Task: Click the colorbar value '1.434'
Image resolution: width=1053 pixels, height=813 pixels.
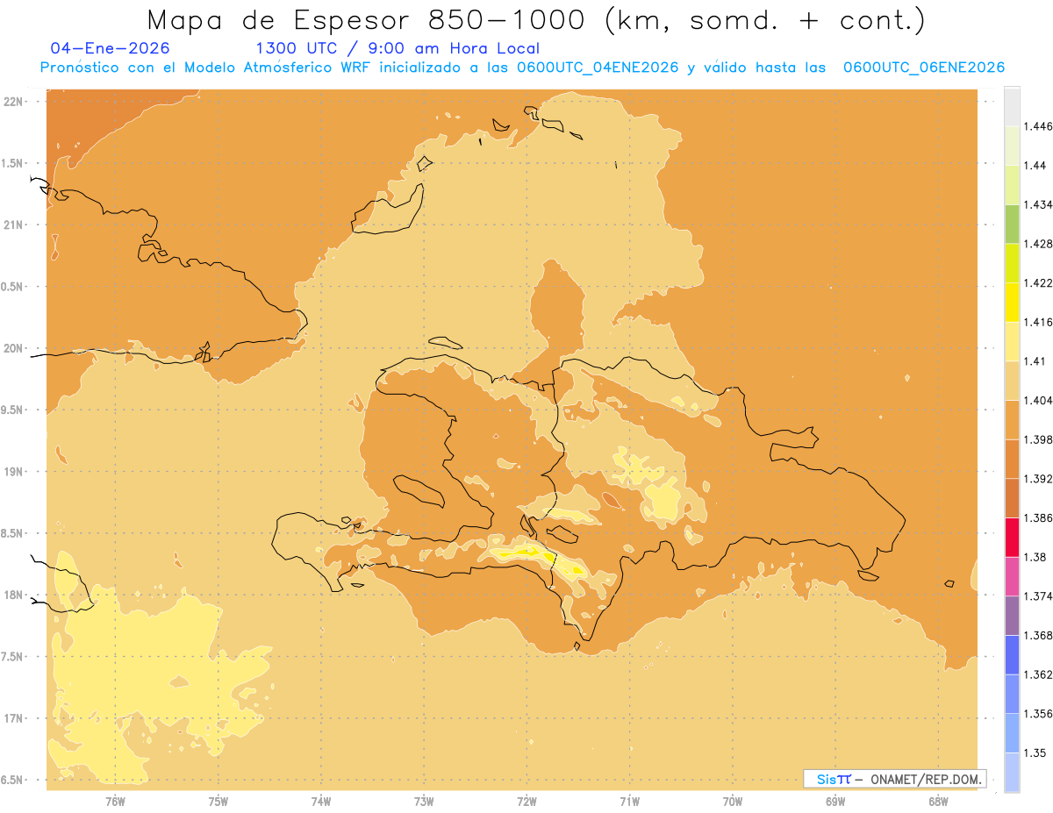Action: coord(1038,204)
